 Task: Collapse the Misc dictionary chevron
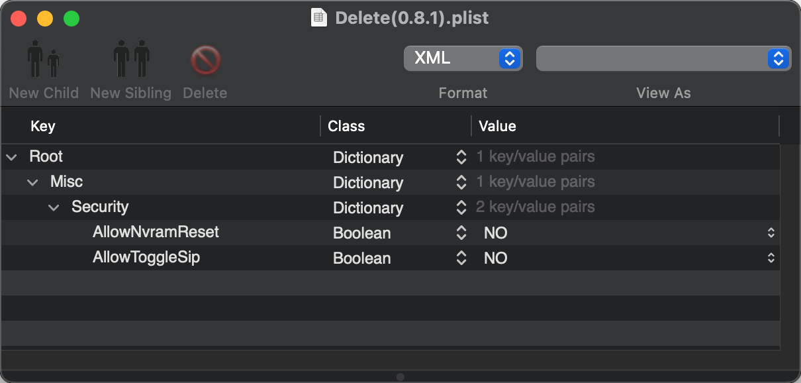tap(32, 182)
